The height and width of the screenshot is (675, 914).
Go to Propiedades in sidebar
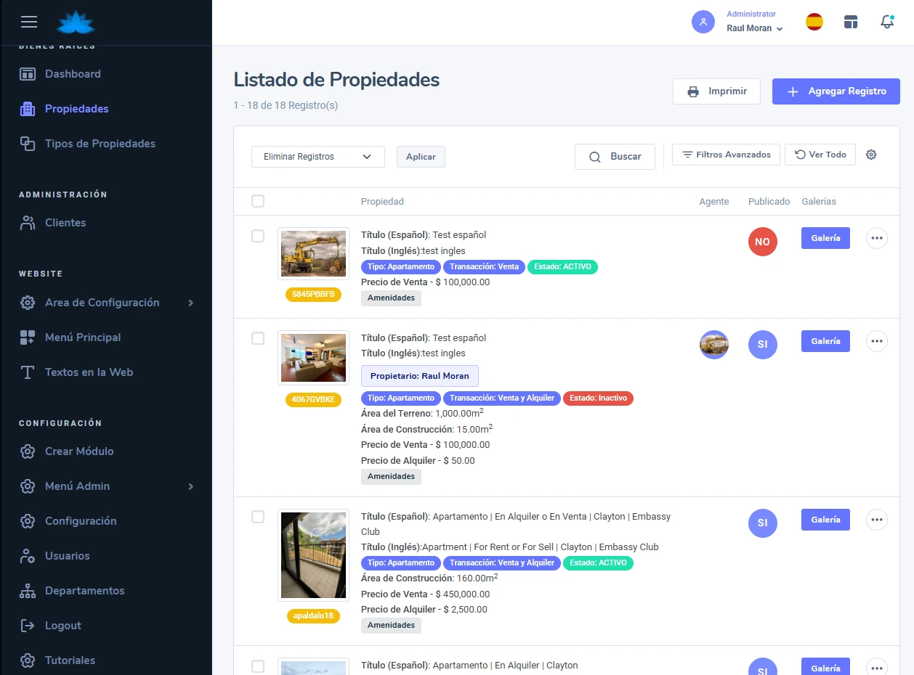tap(77, 109)
